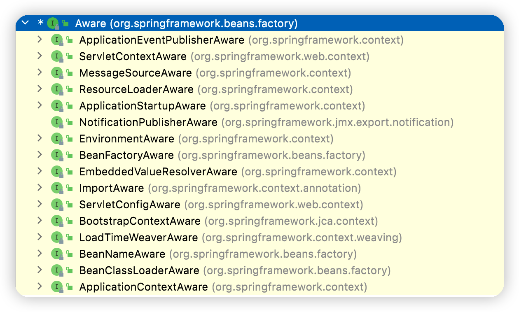
Task: Expand the ServletConfigAware subtree
Action: (x=40, y=204)
